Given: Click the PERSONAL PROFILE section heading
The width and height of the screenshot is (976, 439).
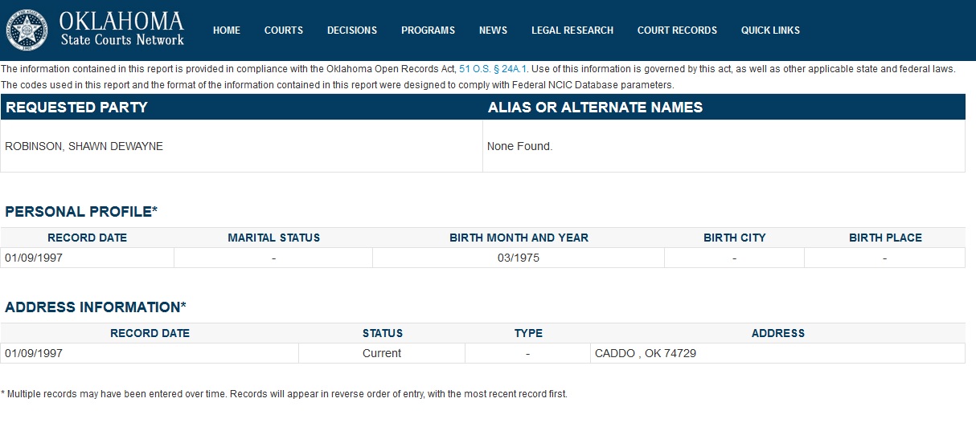Looking at the screenshot, I should tap(81, 212).
